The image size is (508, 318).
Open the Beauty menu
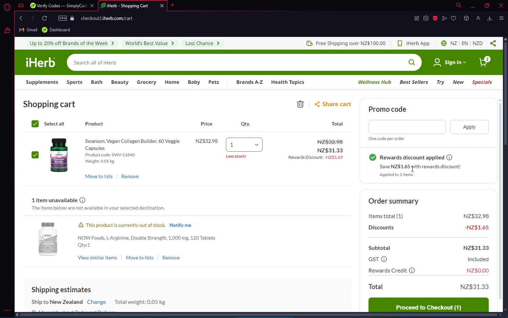(120, 82)
